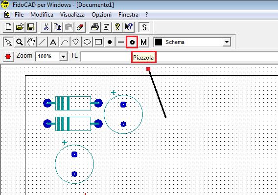The image size is (278, 195).
Task: Open the Opzioni menu
Action: coord(102,15)
